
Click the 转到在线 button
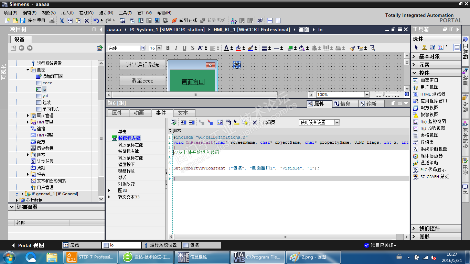coord(184,21)
